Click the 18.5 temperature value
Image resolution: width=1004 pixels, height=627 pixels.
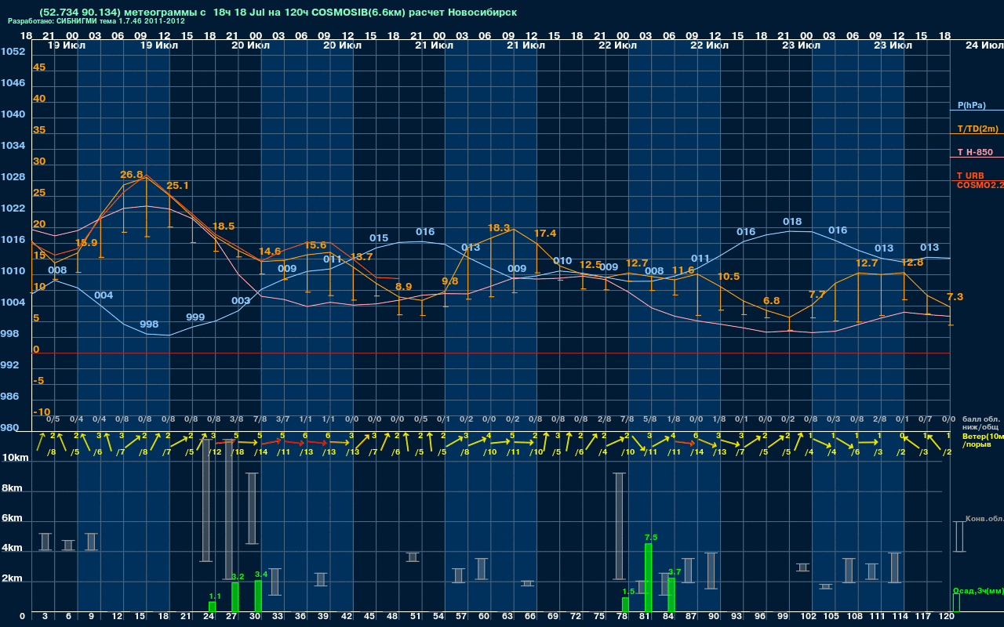pos(224,227)
